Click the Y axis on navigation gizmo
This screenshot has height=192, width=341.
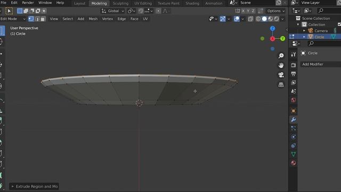click(x=282, y=38)
